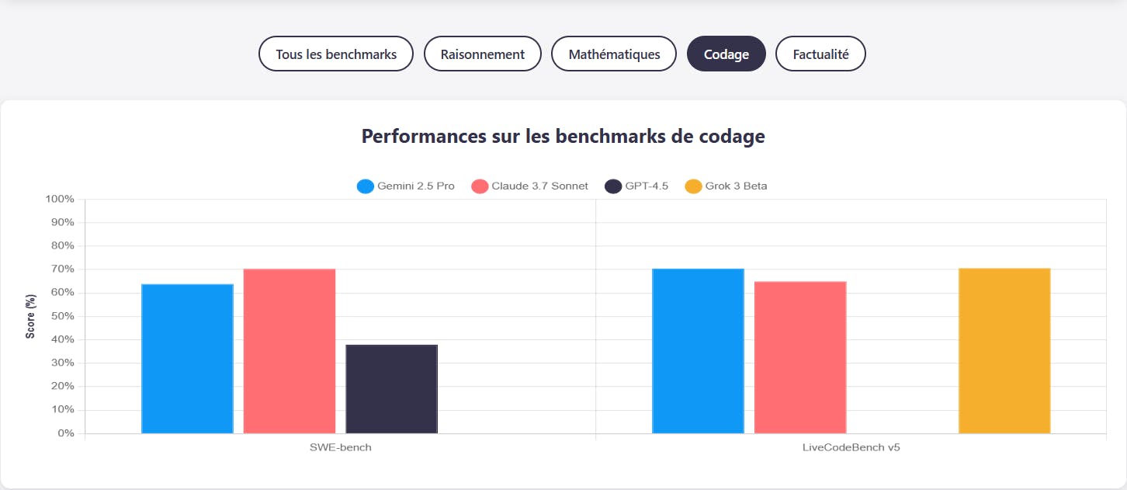Screen dimensions: 1127x490
Task: Select the red Claude bar for LiveCodeBench v5
Action: pyautogui.click(x=800, y=357)
